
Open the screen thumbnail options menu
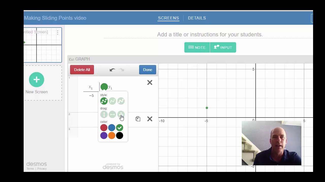coord(58,32)
